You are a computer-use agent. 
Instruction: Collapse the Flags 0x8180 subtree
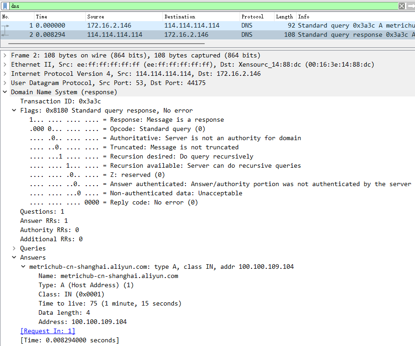14,110
